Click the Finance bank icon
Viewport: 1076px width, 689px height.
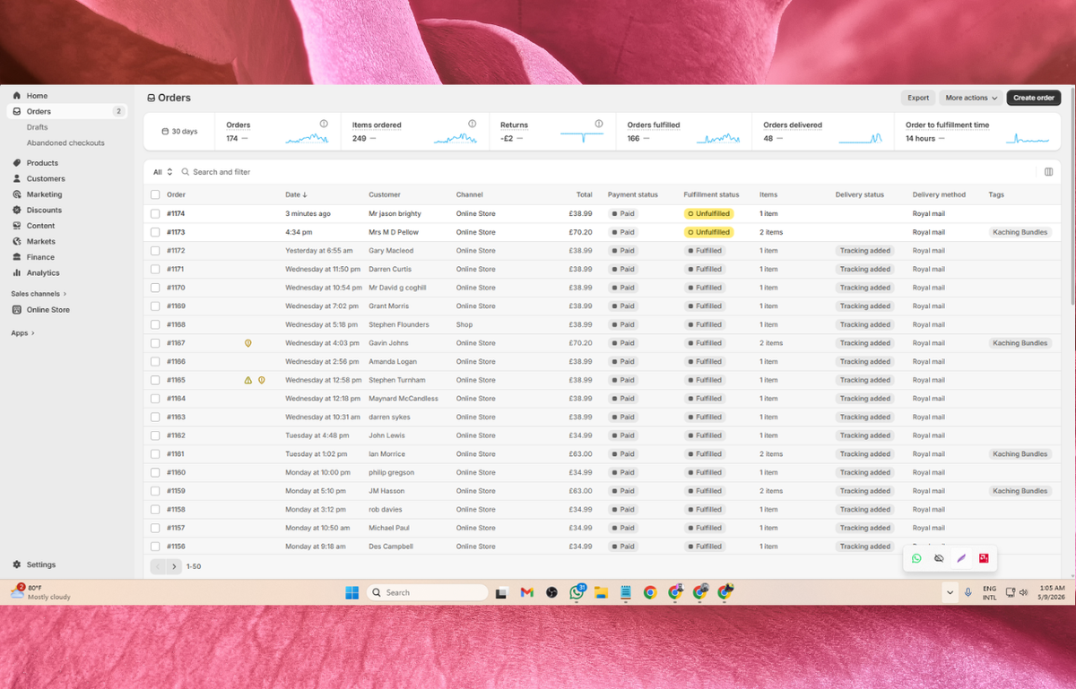coord(17,257)
